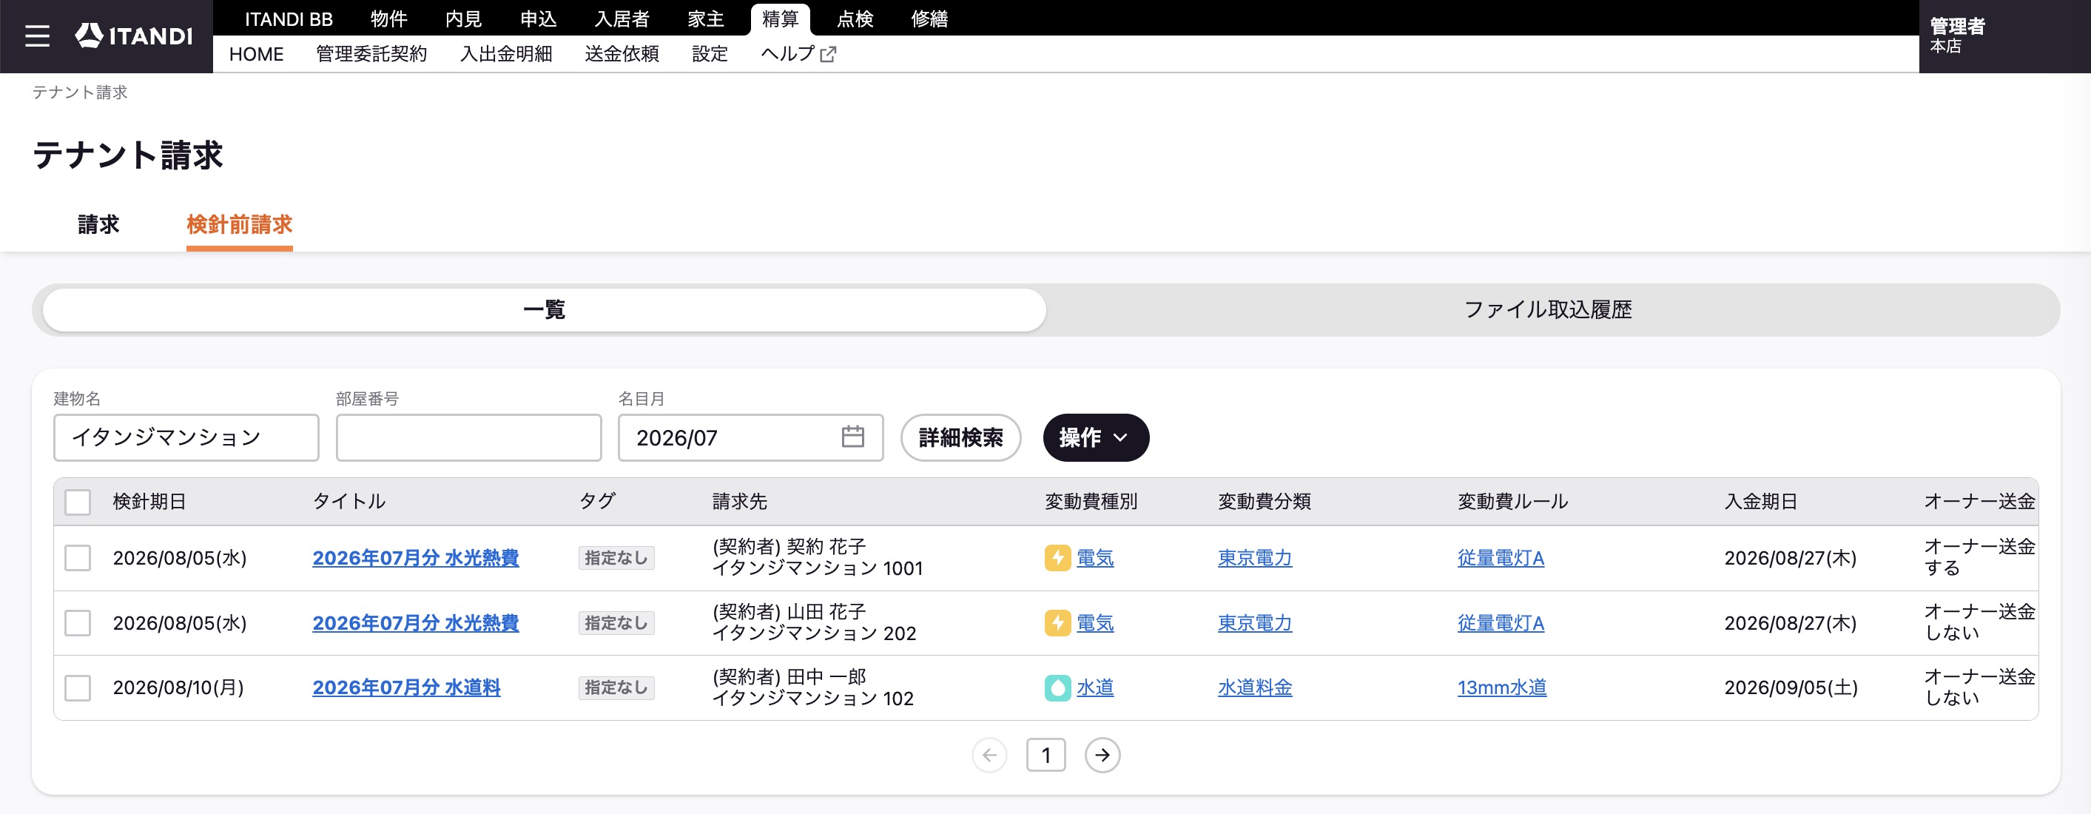Click 従量電灯A link in 山田 花子 row
2091x814 pixels.
tap(1501, 622)
